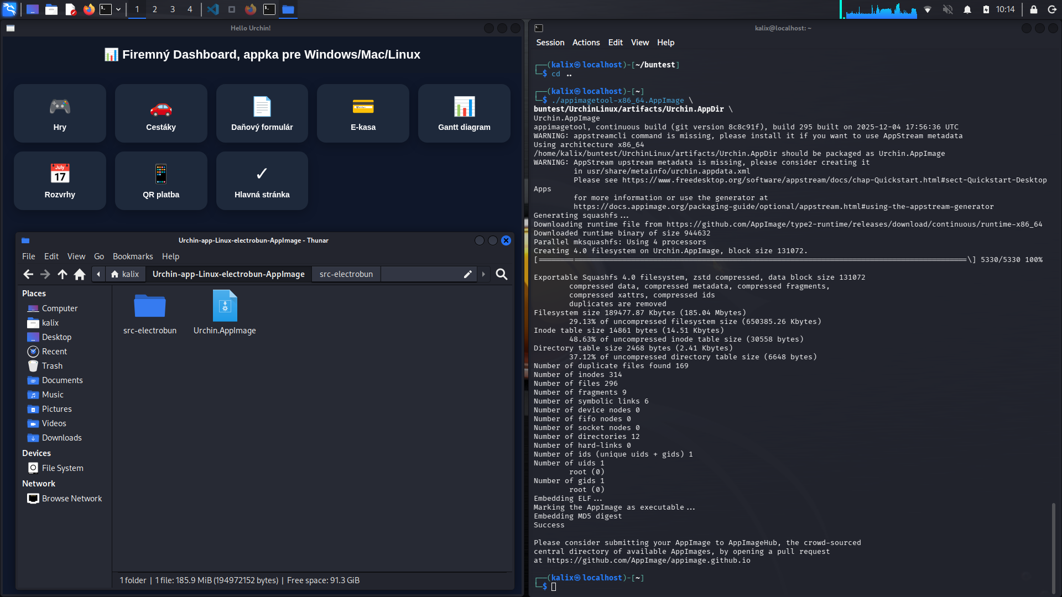The image size is (1062, 597).
Task: Open Thunar search magnifier icon
Action: tap(502, 274)
